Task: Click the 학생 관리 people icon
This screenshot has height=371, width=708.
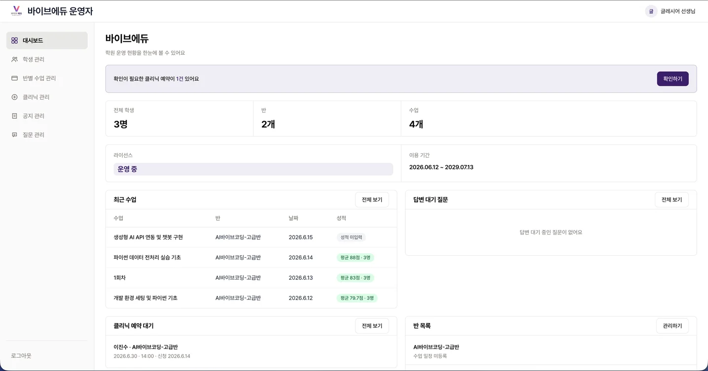Action: [x=14, y=59]
